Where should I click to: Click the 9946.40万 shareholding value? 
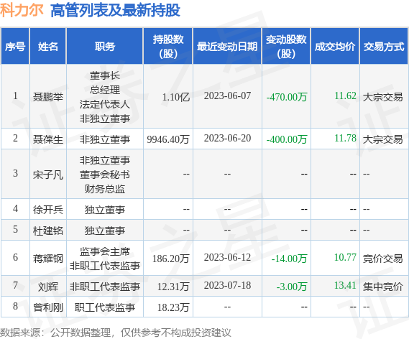click(168, 139)
